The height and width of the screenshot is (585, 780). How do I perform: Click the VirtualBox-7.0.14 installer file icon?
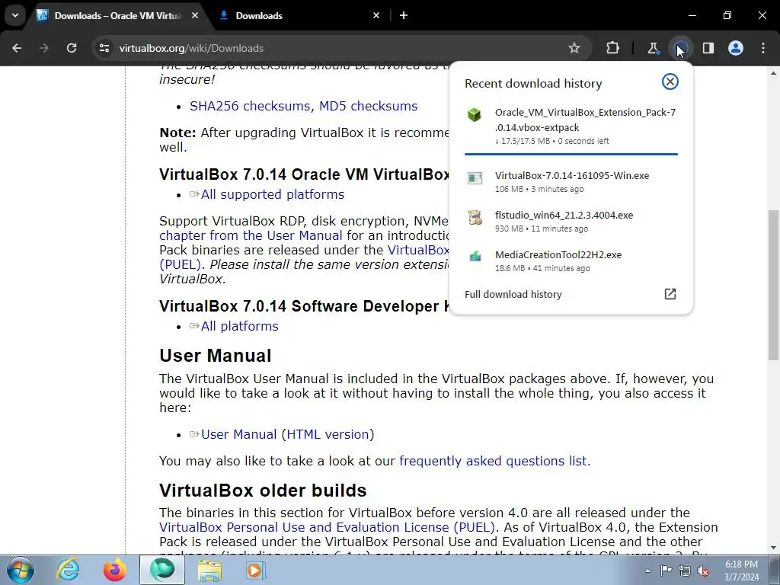point(475,177)
